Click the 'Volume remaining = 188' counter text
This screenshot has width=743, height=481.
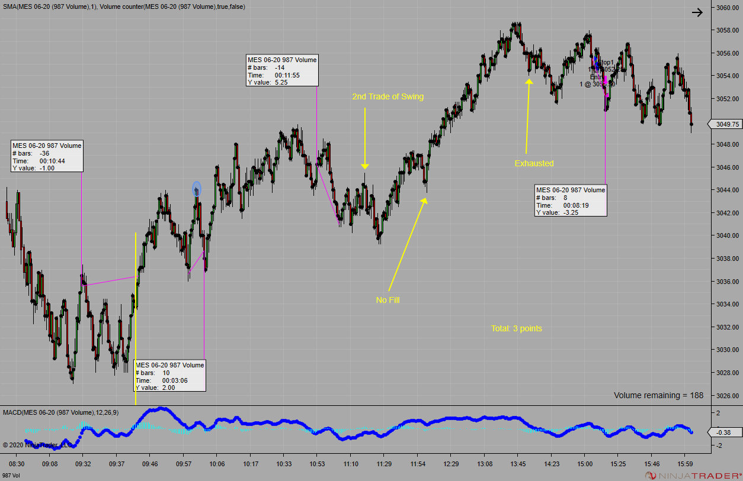pos(658,395)
